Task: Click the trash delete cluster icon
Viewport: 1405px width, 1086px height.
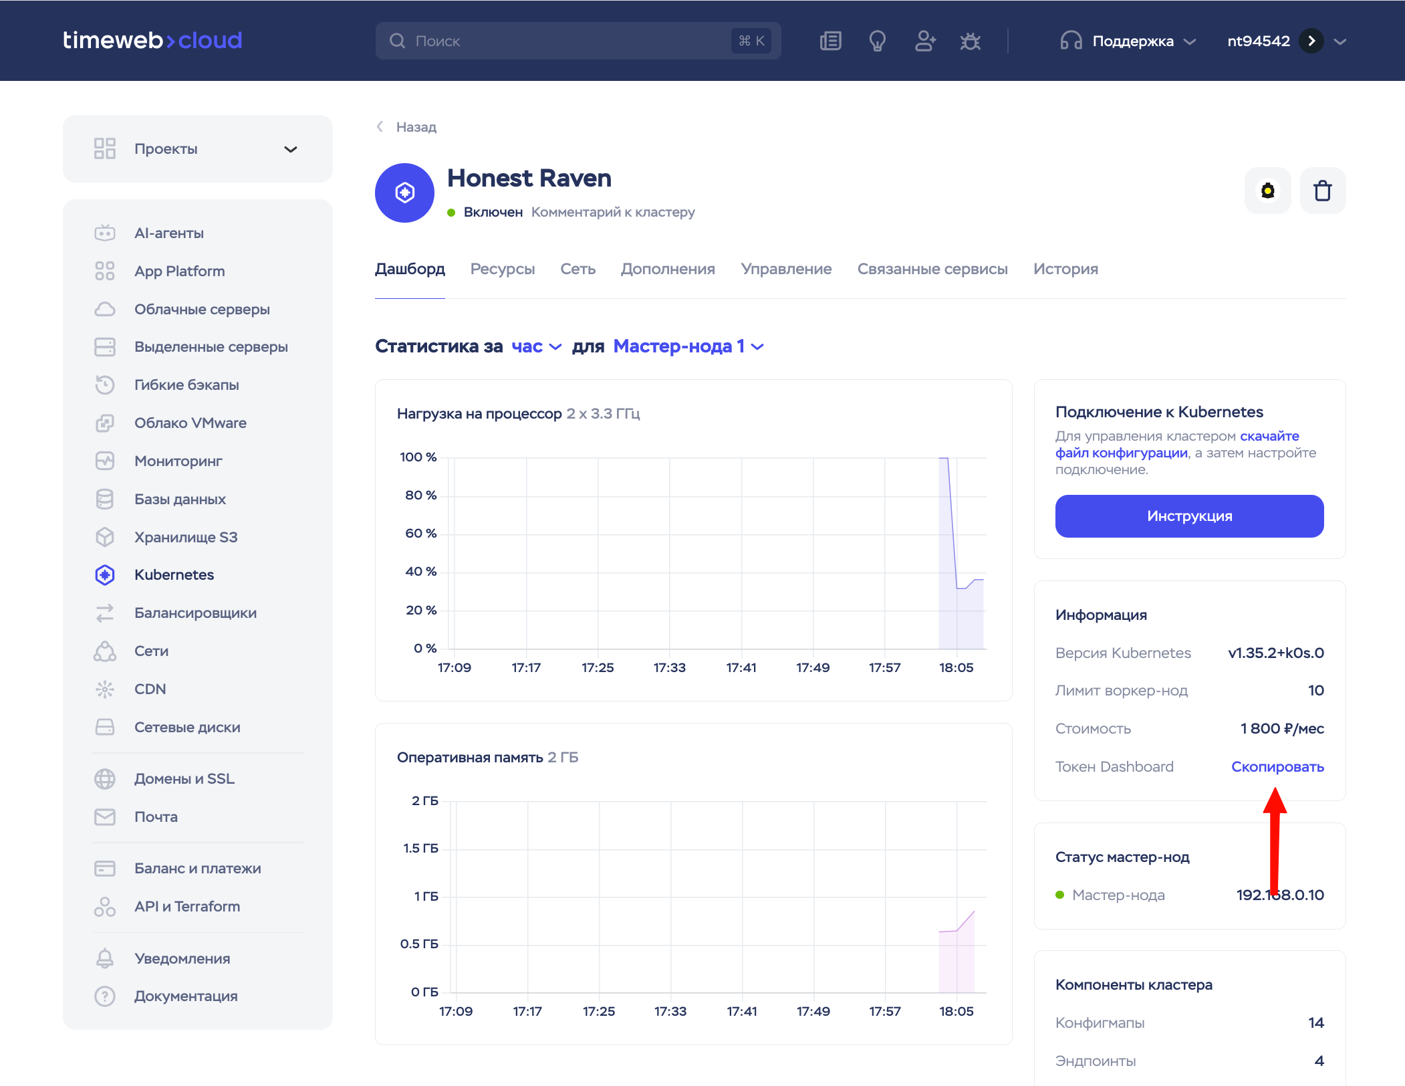Action: [x=1322, y=191]
